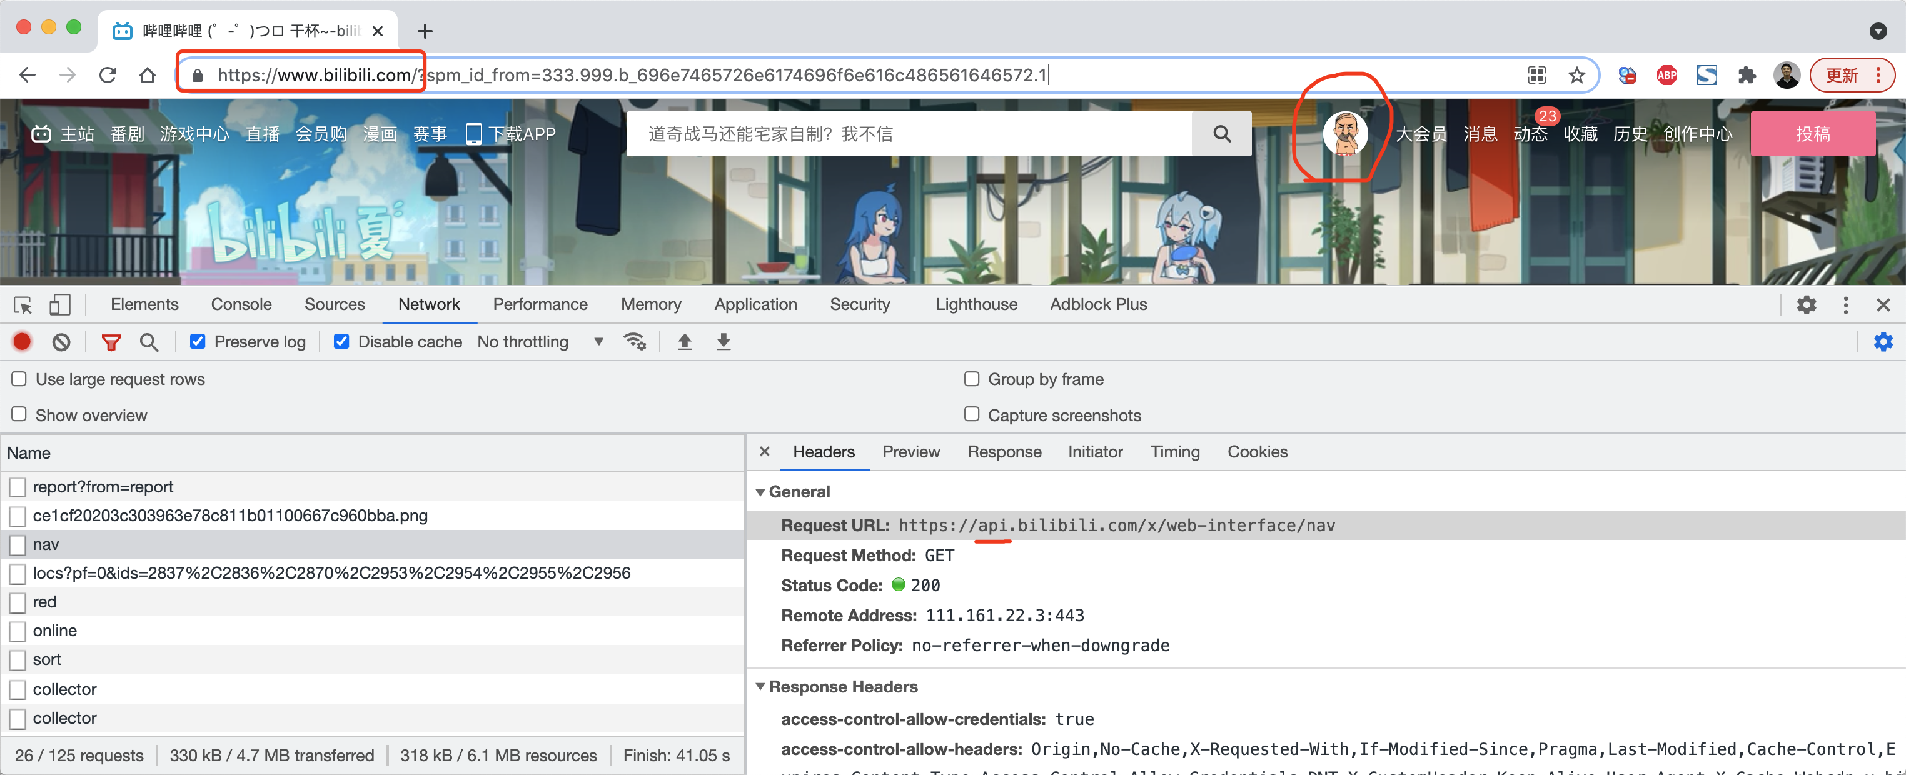Image resolution: width=1906 pixels, height=775 pixels.
Task: Click the import HAR upload icon
Action: 684,342
